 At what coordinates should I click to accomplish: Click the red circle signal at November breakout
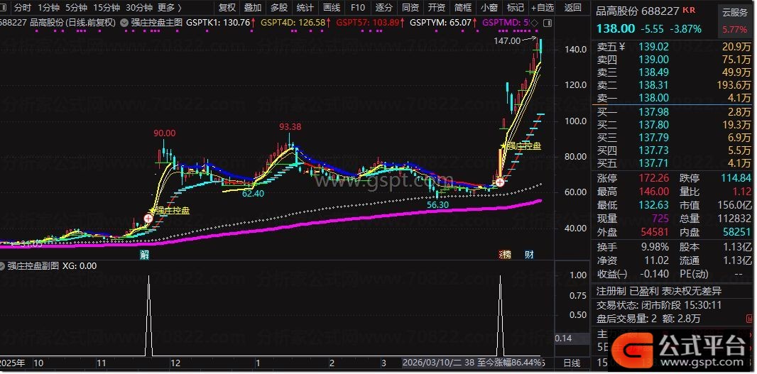pyautogui.click(x=148, y=219)
